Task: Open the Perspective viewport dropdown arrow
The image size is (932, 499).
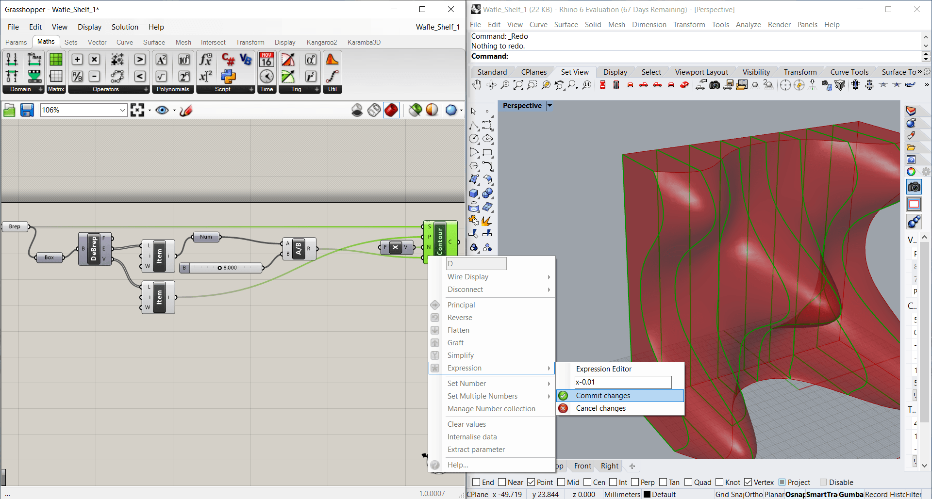Action: click(x=549, y=106)
